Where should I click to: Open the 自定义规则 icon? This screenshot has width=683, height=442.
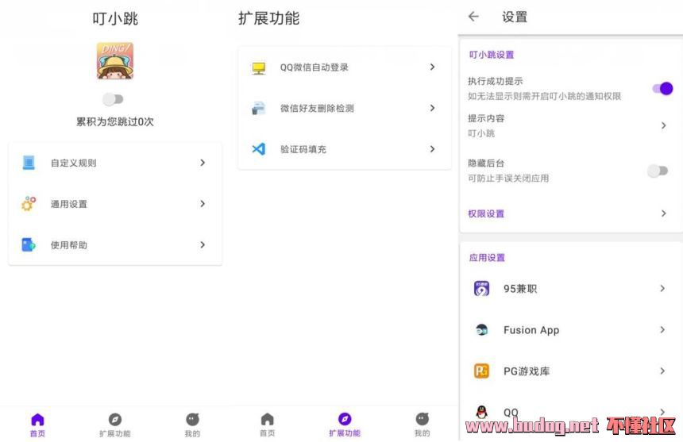pos(29,163)
